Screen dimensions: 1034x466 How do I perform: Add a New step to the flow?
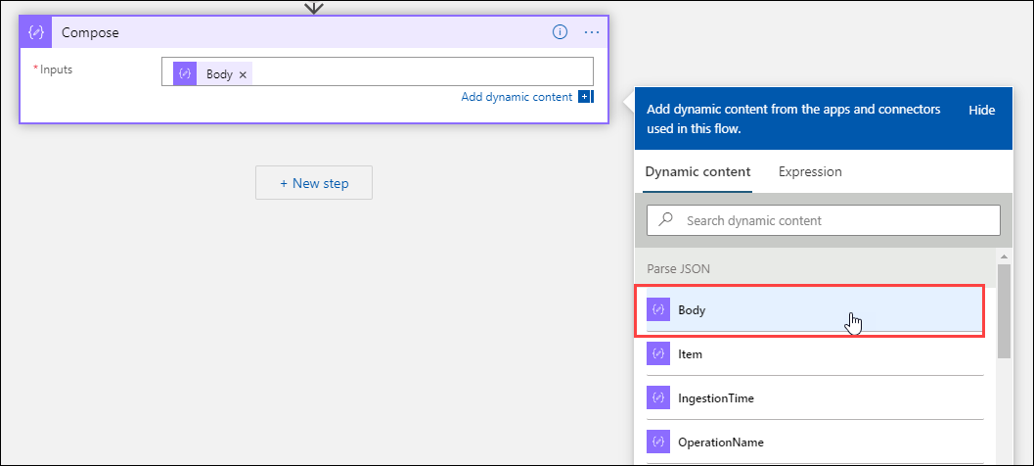click(314, 183)
